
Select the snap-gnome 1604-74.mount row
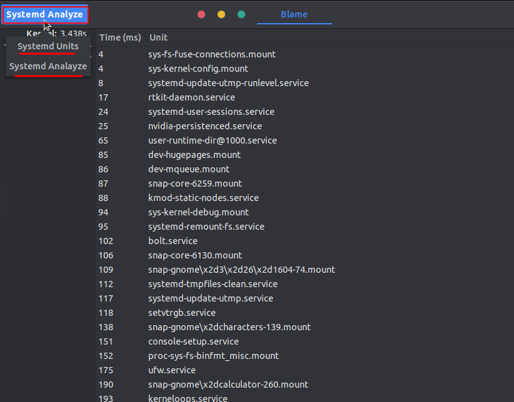coord(305,270)
